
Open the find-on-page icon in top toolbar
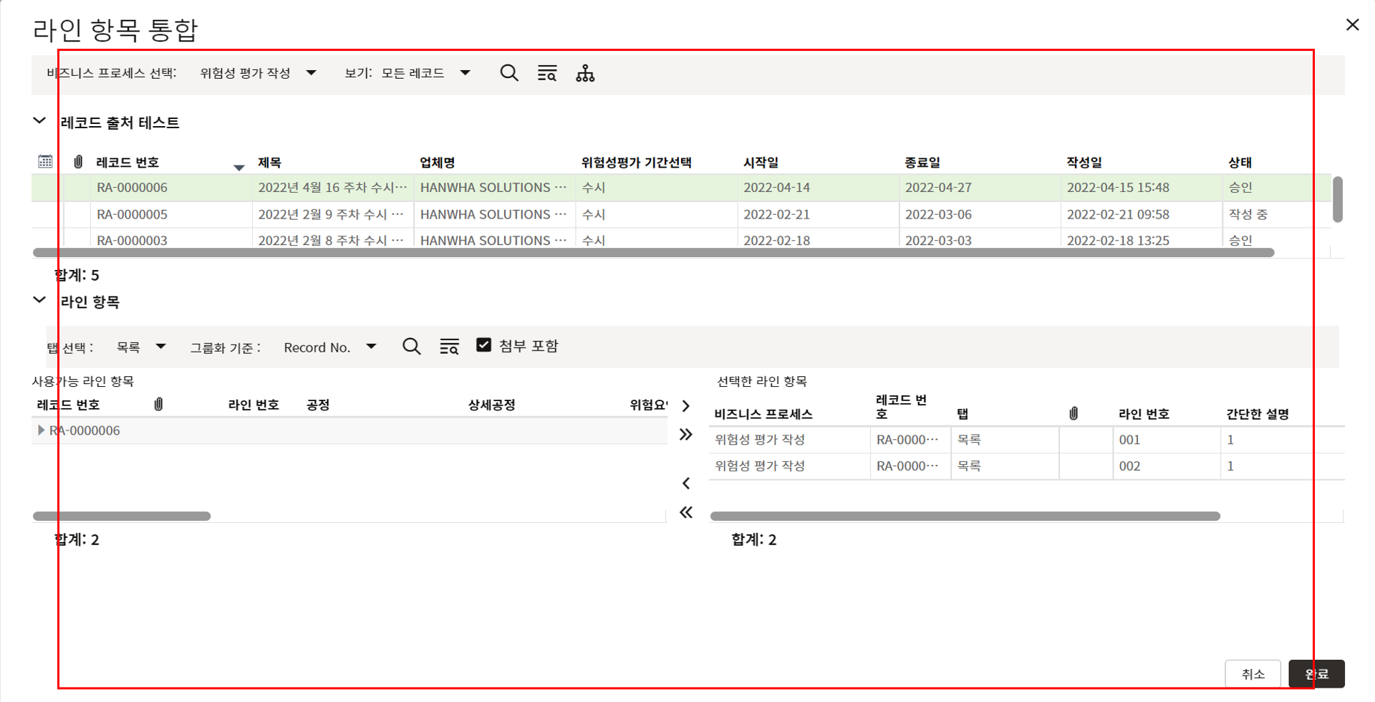point(547,73)
